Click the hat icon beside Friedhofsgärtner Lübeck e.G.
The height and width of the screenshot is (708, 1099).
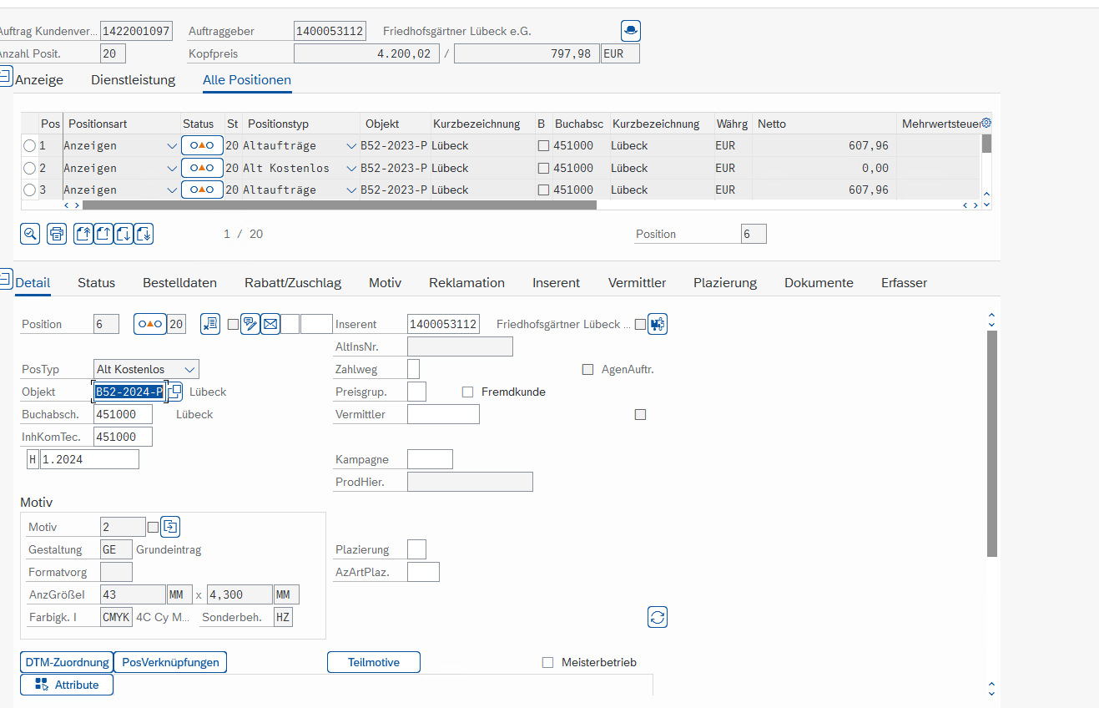pos(631,31)
